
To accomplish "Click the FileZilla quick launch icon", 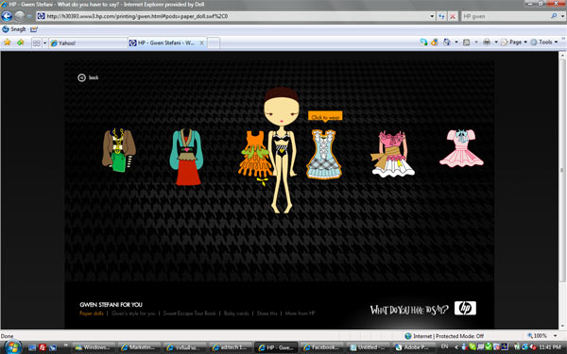I will (x=43, y=347).
